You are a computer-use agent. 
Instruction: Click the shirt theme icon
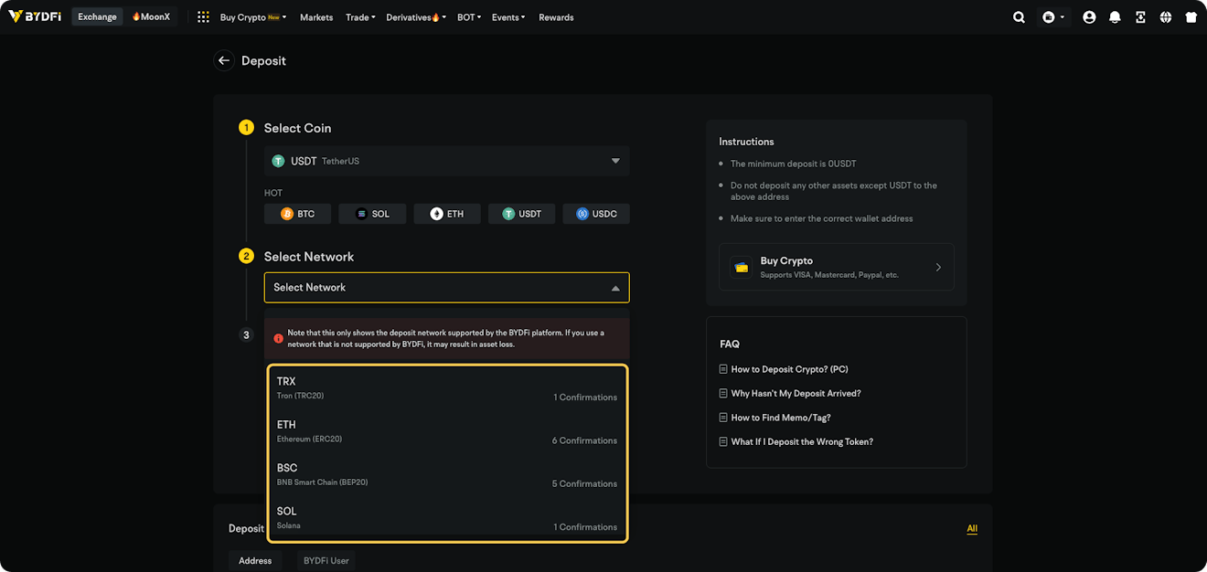[x=1191, y=17]
